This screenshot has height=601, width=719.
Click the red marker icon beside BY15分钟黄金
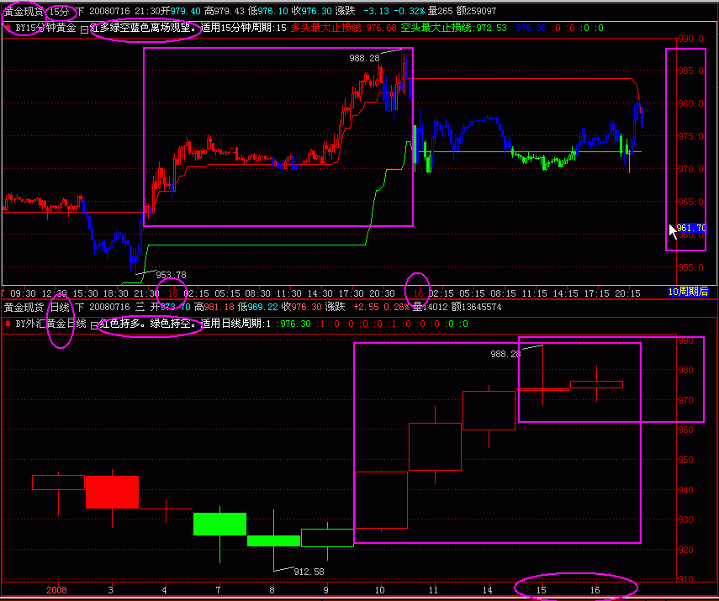pos(8,28)
